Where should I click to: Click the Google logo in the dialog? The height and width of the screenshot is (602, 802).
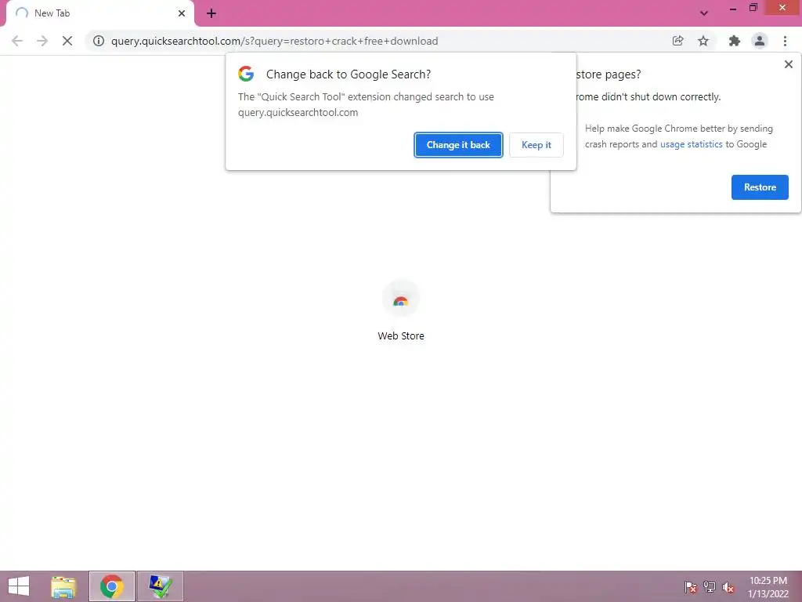[x=246, y=74]
